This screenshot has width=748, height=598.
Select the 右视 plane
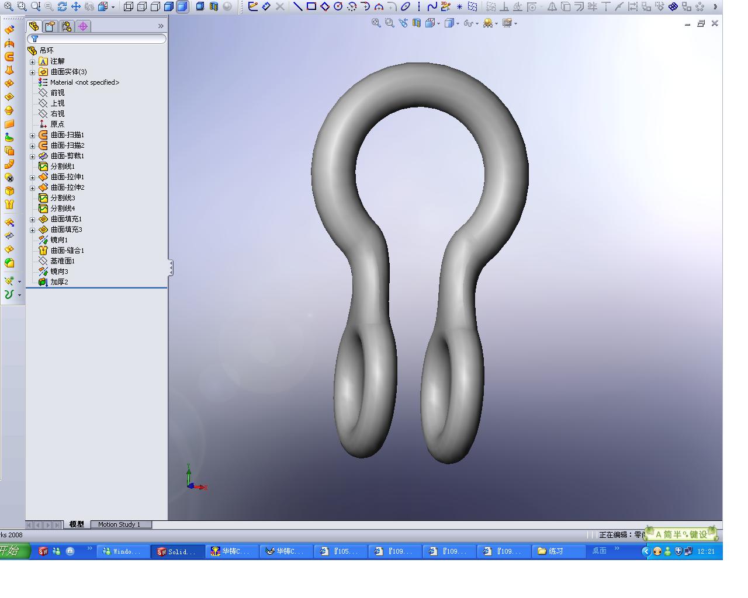(x=57, y=114)
